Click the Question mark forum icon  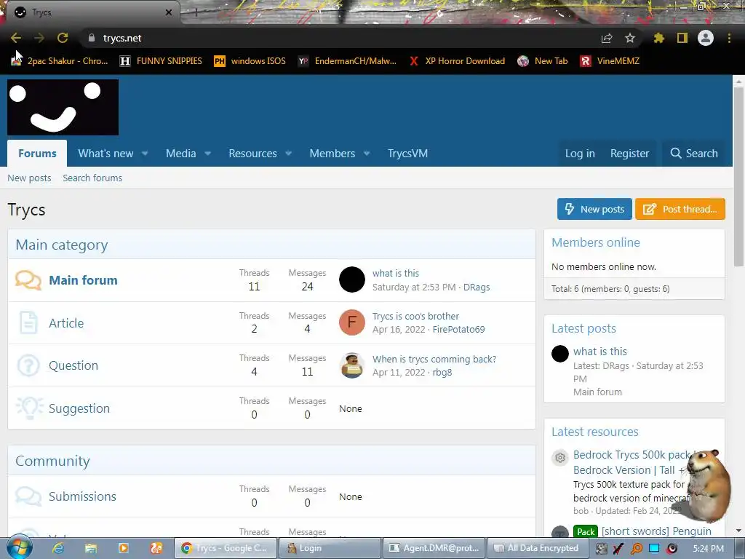coord(28,365)
